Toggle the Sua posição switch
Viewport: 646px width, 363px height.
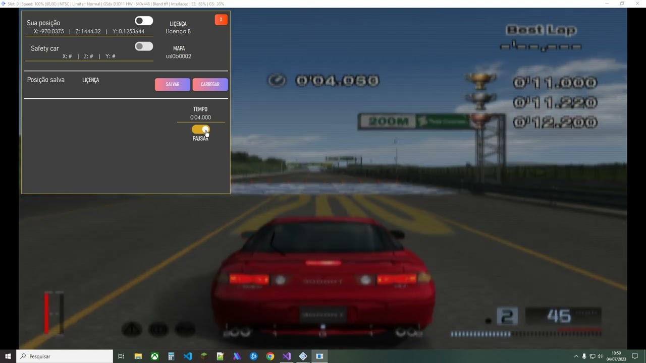click(144, 21)
